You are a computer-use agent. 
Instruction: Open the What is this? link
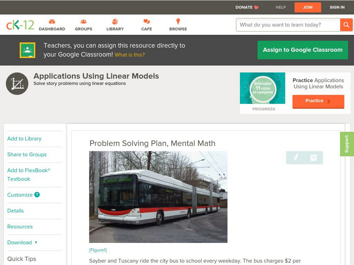click(x=130, y=55)
